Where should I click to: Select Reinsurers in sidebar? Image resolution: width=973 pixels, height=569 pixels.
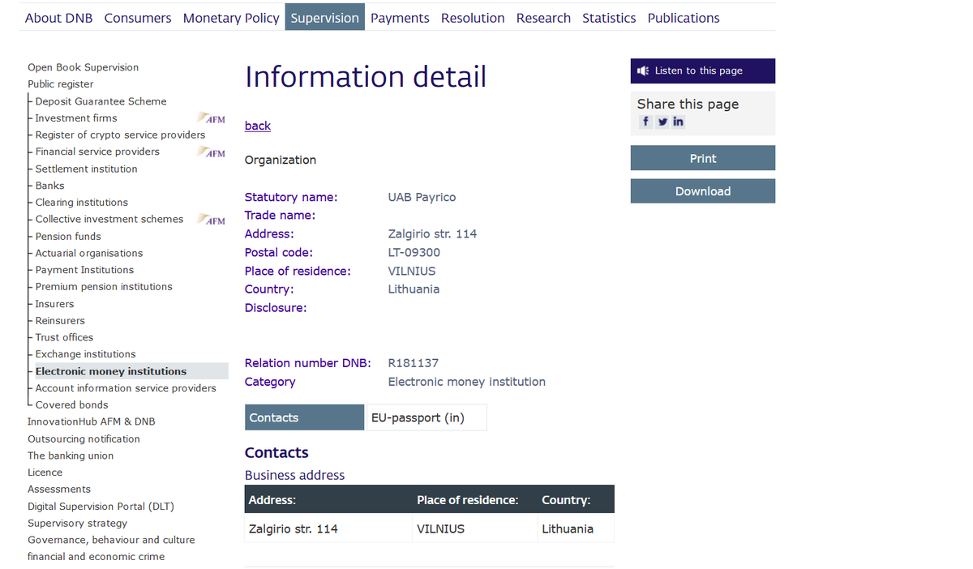(x=60, y=321)
